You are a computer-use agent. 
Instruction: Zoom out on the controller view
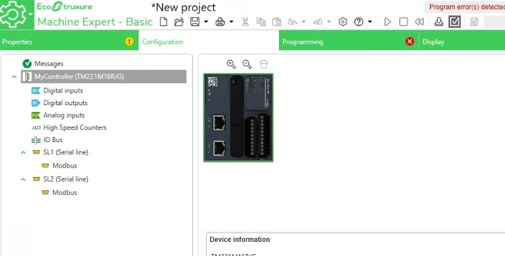click(247, 64)
